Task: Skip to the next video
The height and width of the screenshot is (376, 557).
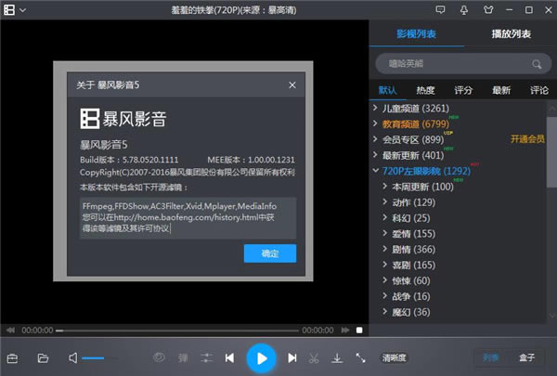Action: 291,357
